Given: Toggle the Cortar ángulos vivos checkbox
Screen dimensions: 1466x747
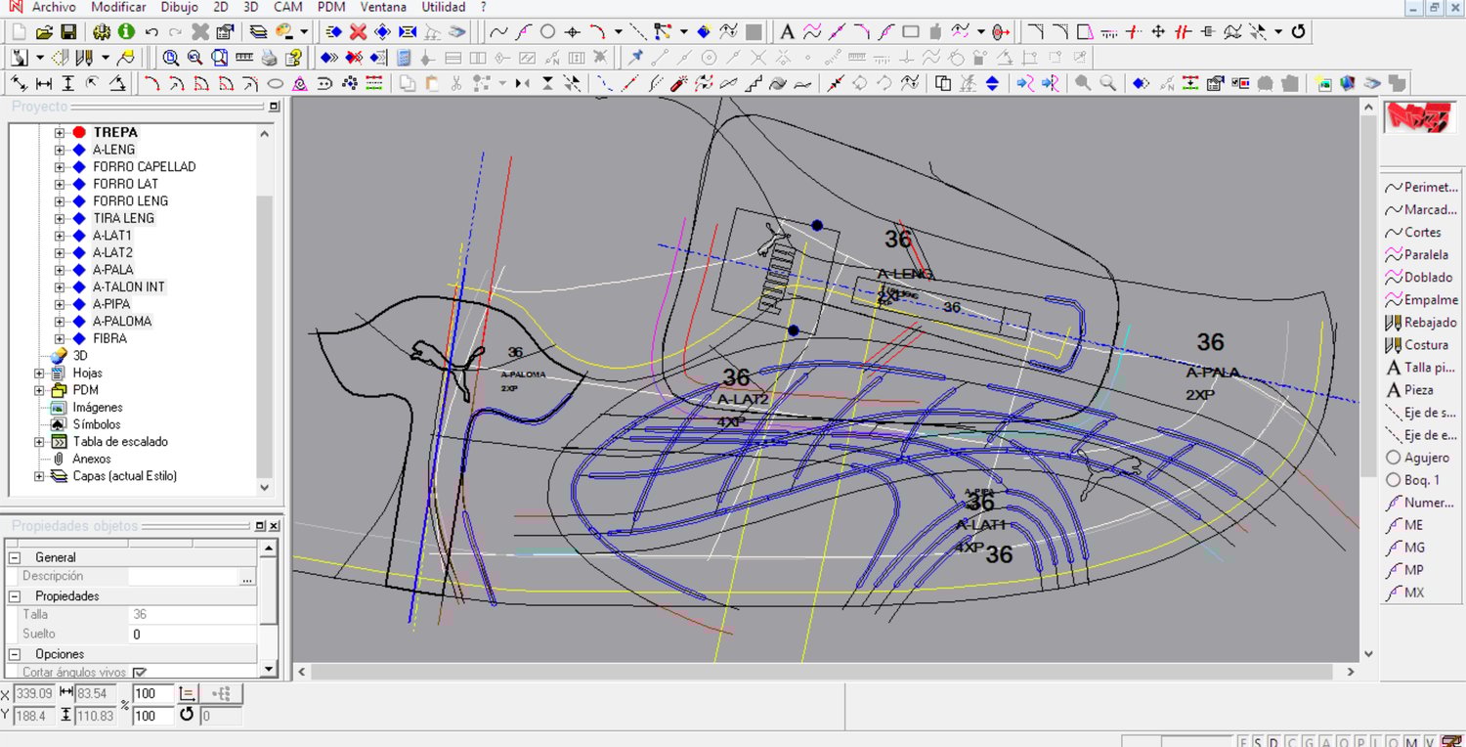Looking at the screenshot, I should 140,673.
